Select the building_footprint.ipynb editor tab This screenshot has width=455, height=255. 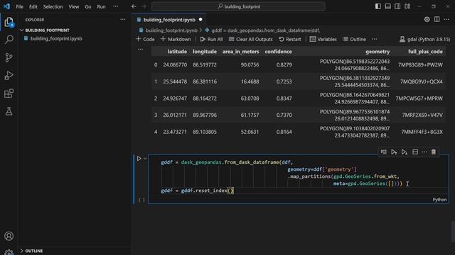click(169, 20)
